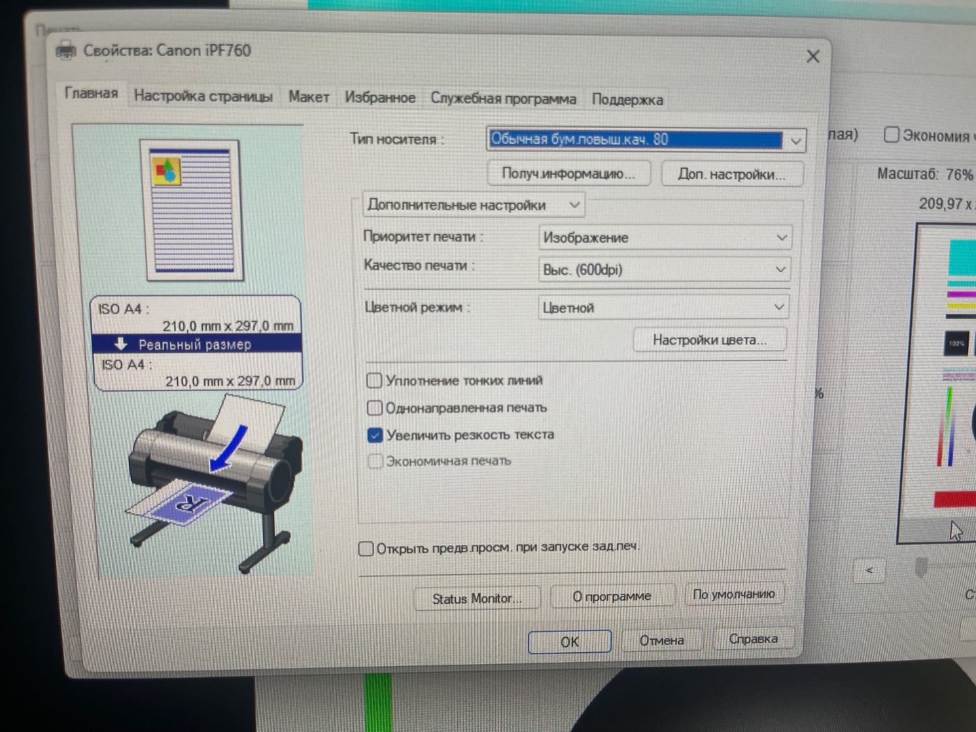Image resolution: width=976 pixels, height=732 pixels.
Task: Confirm the dialog with OK
Action: pos(569,642)
